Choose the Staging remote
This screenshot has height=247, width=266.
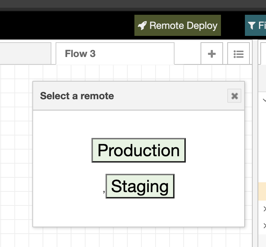tap(140, 186)
